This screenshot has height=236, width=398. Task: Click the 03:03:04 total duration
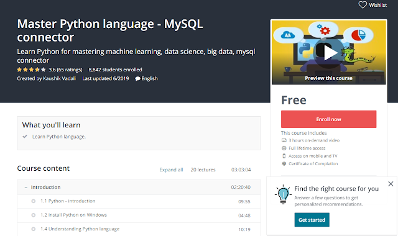(241, 170)
